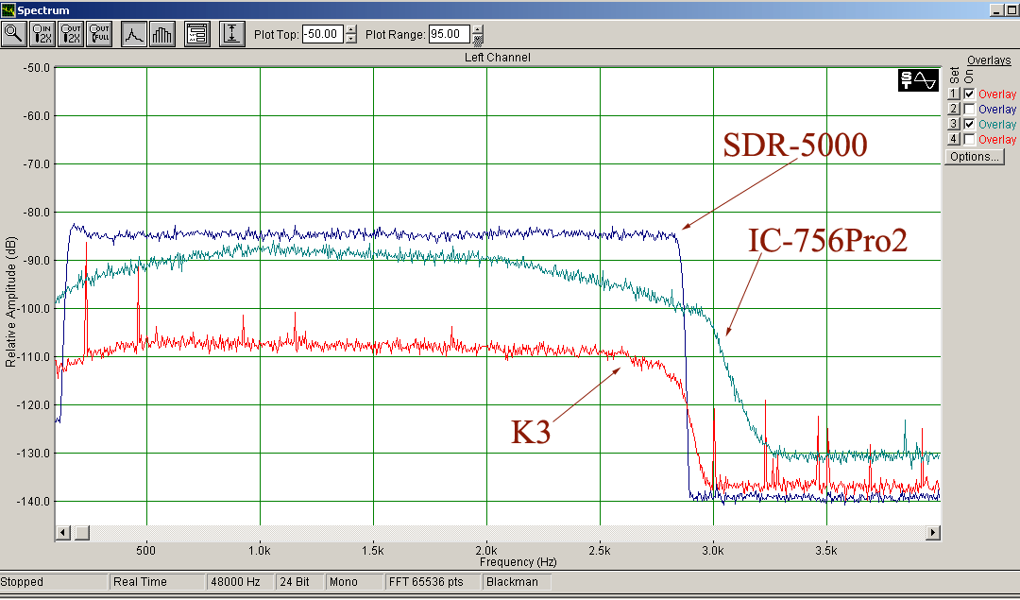Increase Plot Top with the up arrow
1020x600 pixels.
pyautogui.click(x=351, y=29)
